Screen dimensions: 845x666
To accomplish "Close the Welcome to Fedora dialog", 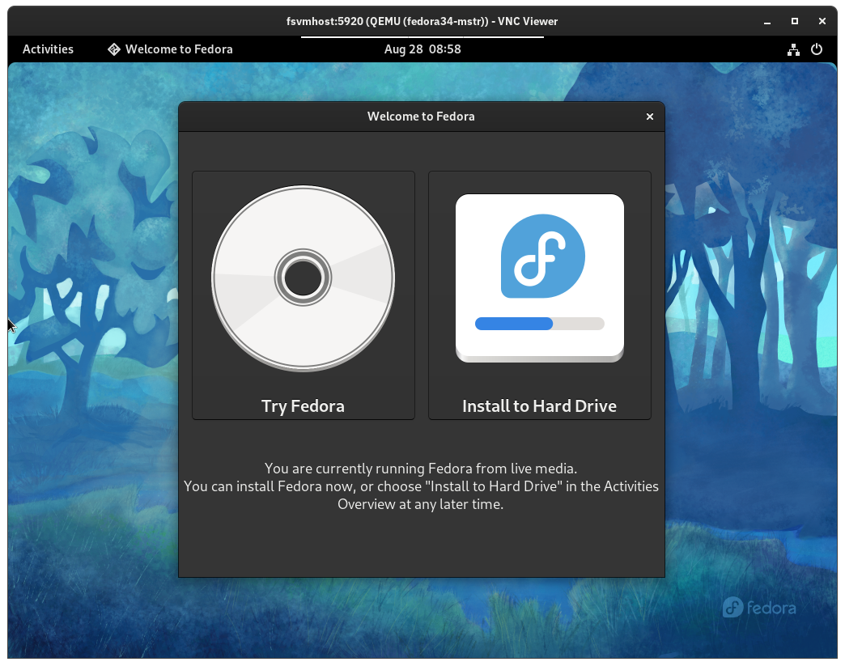I will pyautogui.click(x=650, y=117).
